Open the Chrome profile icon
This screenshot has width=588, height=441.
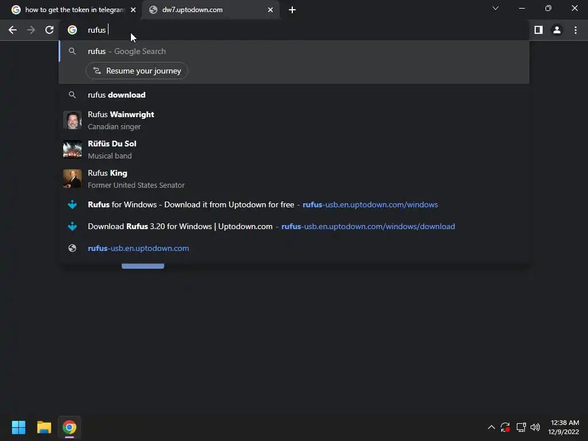pos(557,30)
